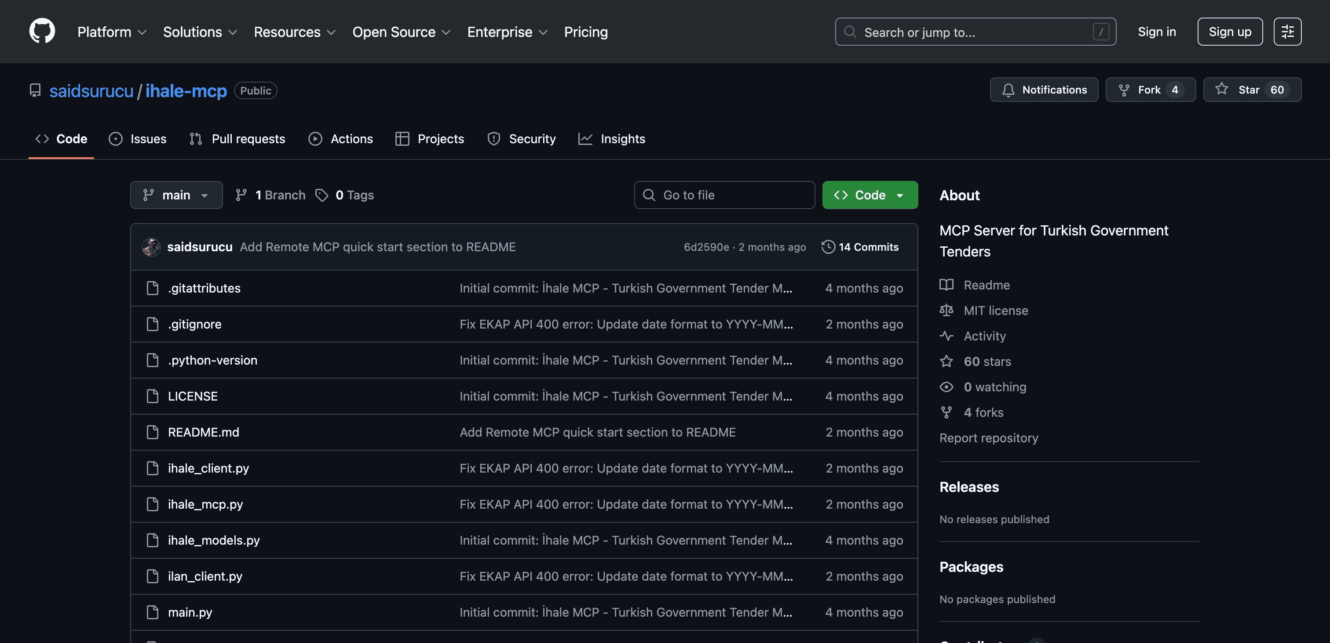Click the Notifications bell button
Image resolution: width=1330 pixels, height=643 pixels.
pos(1043,90)
